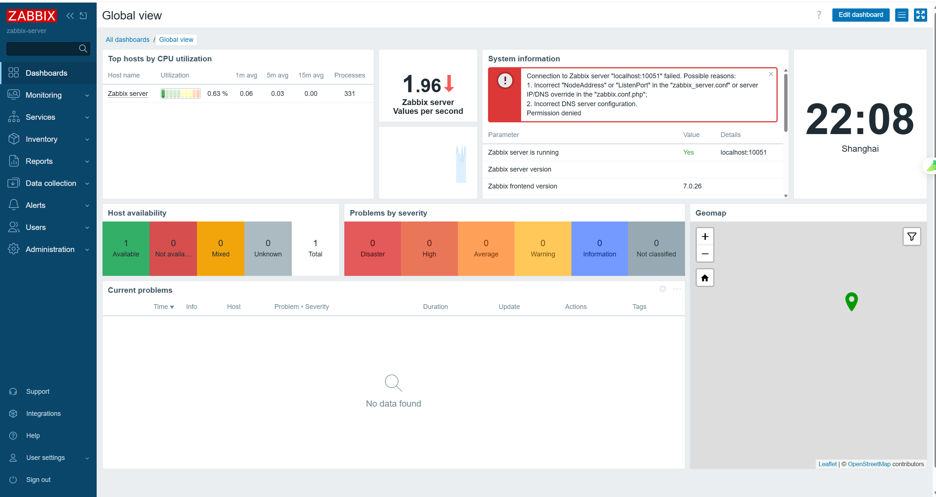Reset Geomap to home view
This screenshot has height=497, width=936.
click(x=705, y=278)
